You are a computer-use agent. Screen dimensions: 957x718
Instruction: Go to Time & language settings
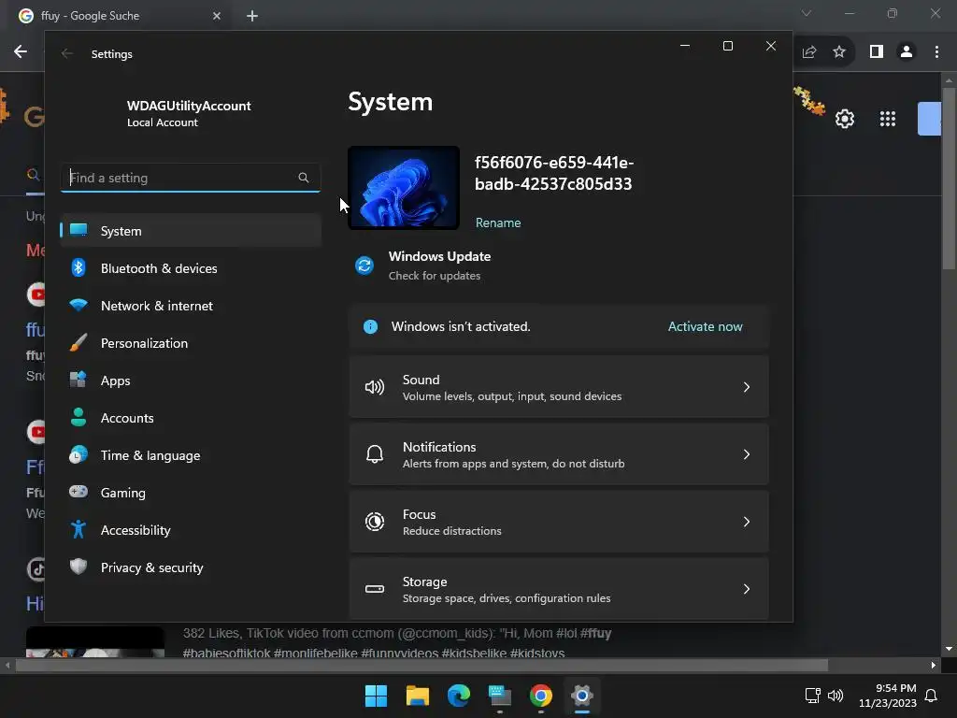(x=191, y=455)
